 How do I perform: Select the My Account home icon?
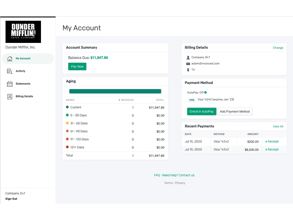click(10, 58)
